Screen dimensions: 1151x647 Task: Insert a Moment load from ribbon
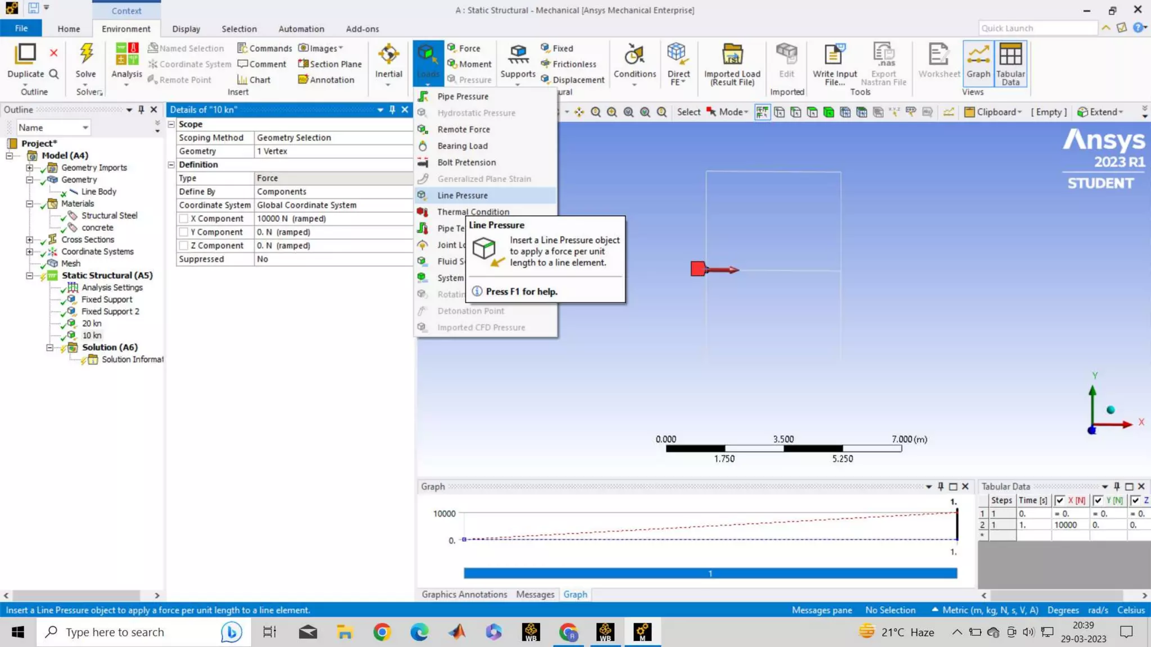469,64
